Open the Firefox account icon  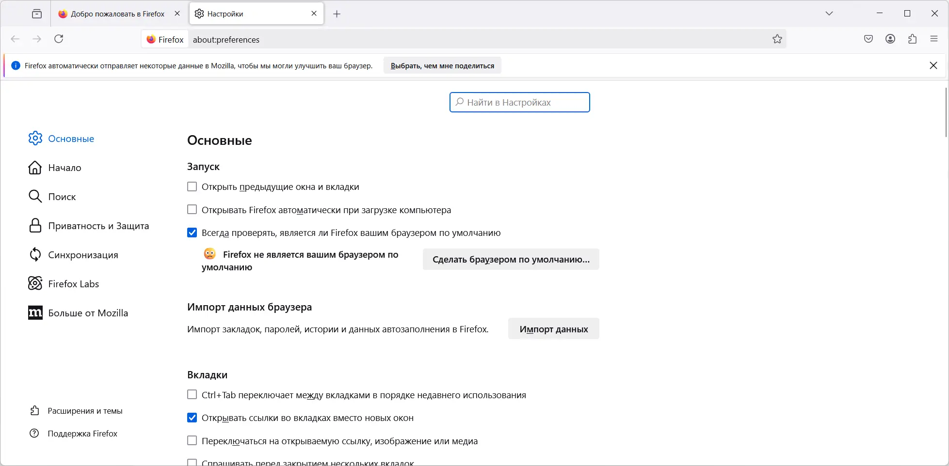tap(890, 39)
